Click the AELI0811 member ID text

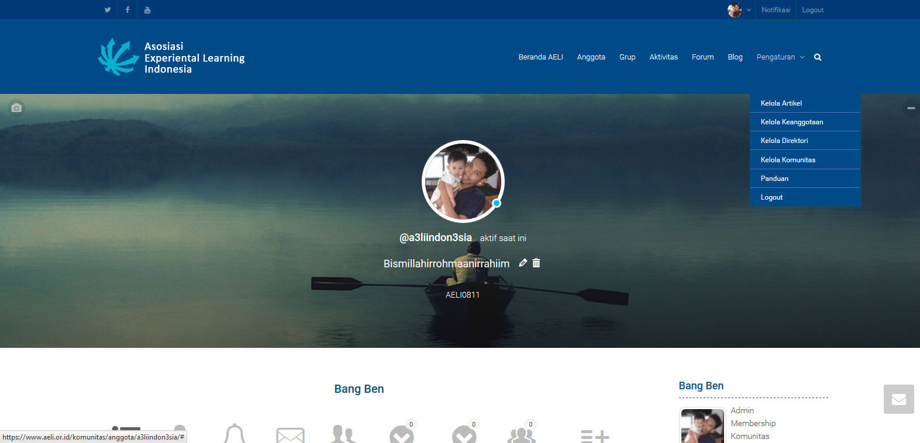[x=463, y=295]
